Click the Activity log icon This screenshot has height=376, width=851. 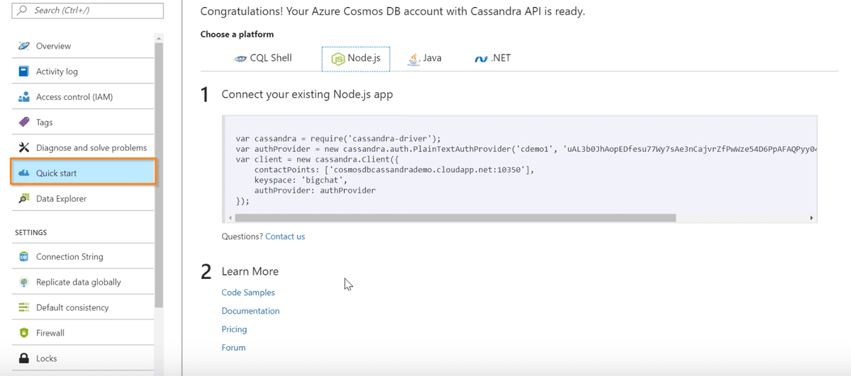pos(24,72)
